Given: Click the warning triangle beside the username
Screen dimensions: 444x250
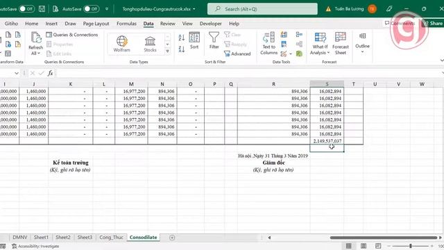Looking at the screenshot, I should 328,9.
